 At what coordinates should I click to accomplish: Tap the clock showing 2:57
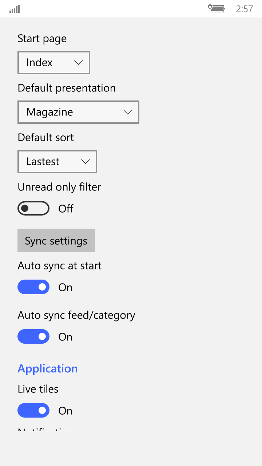point(244,9)
